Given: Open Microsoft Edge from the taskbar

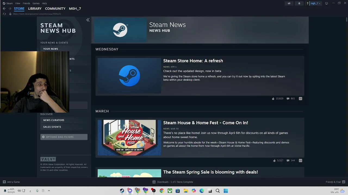Looking at the screenshot, I should (x=202, y=191).
